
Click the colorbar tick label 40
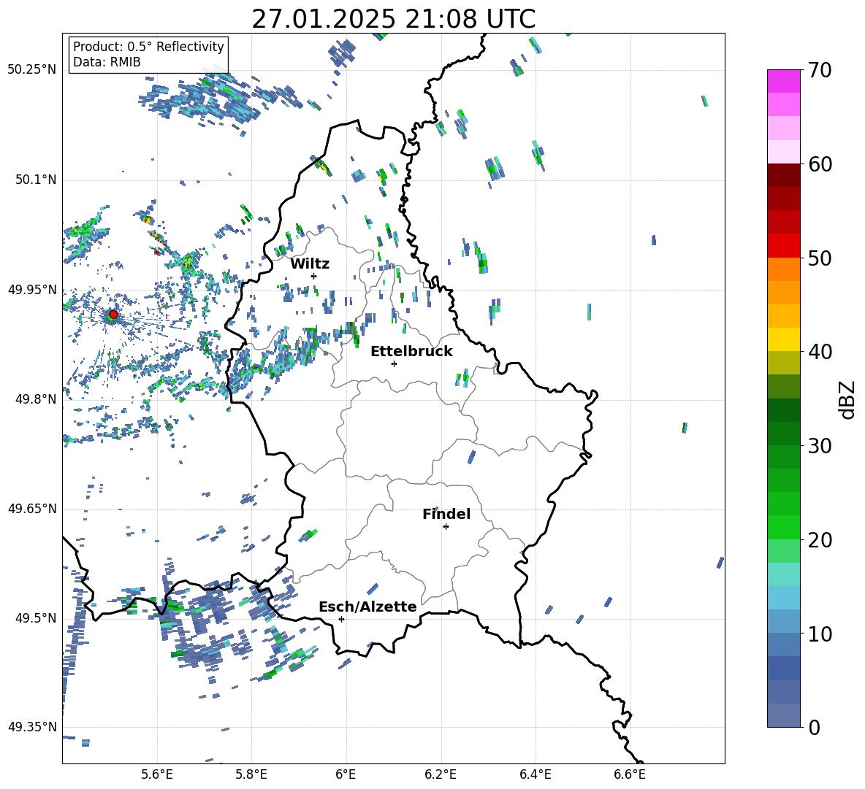point(819,352)
